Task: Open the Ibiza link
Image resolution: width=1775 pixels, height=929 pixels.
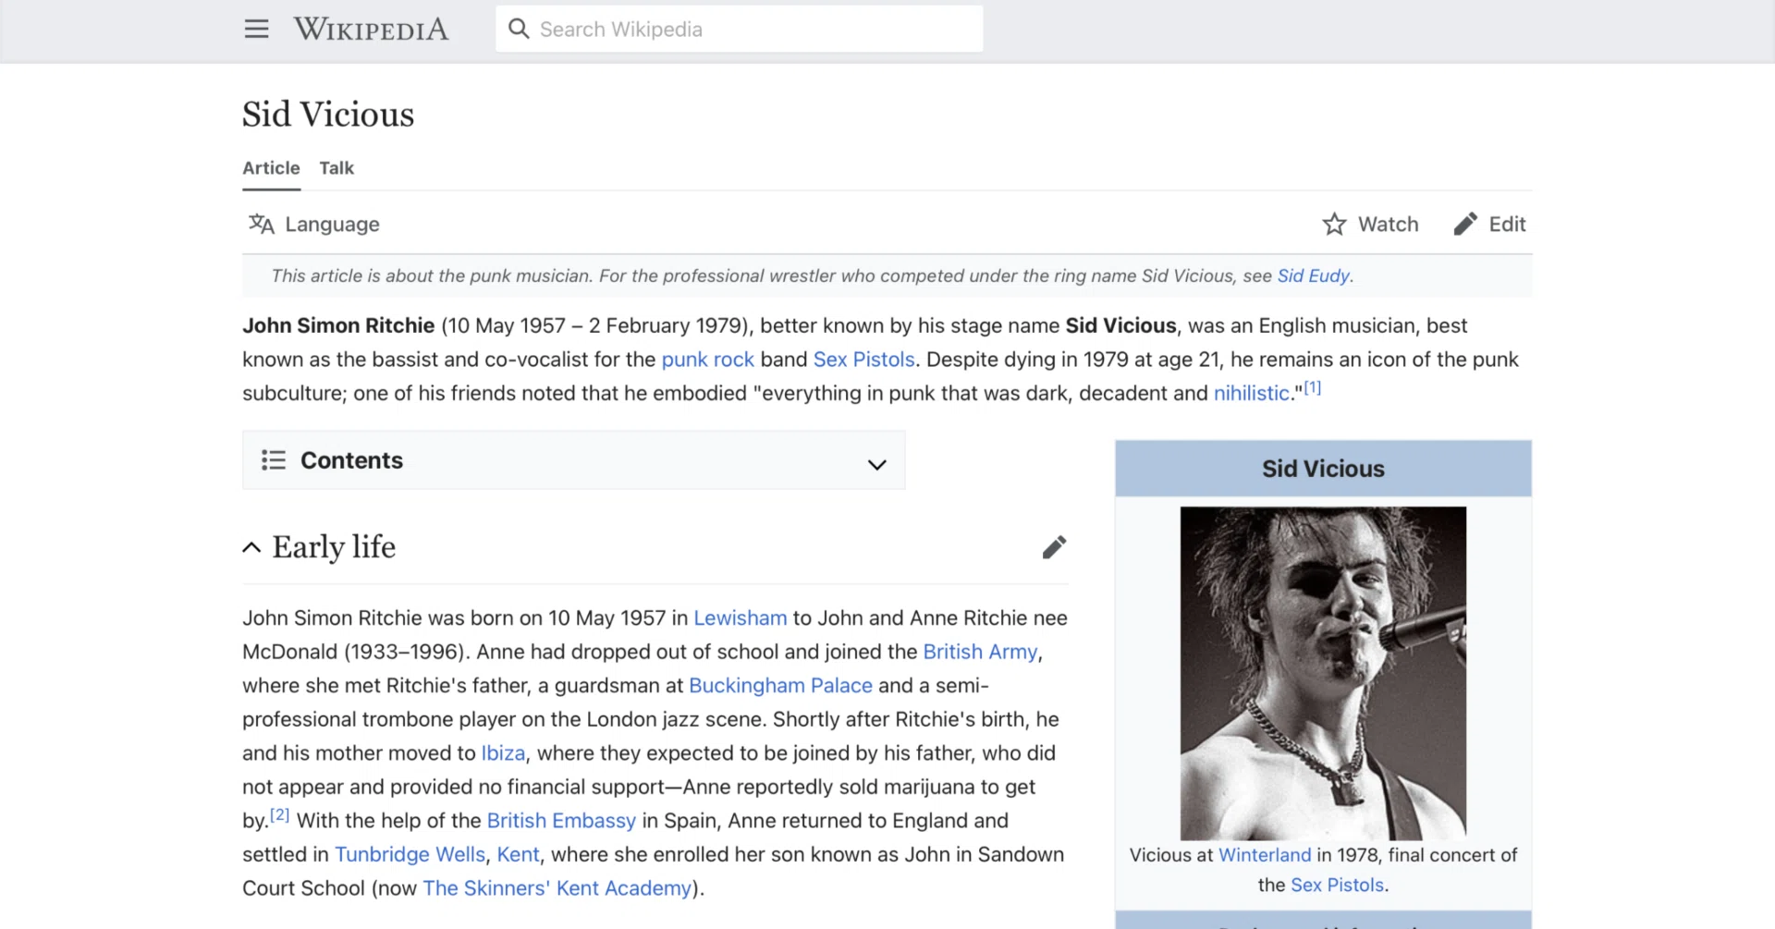Action: [x=503, y=753]
